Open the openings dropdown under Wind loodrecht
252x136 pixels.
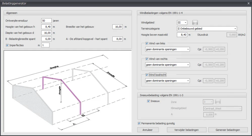[x=168, y=81]
